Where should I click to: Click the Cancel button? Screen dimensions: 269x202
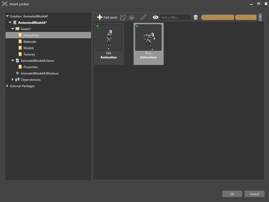(254, 194)
